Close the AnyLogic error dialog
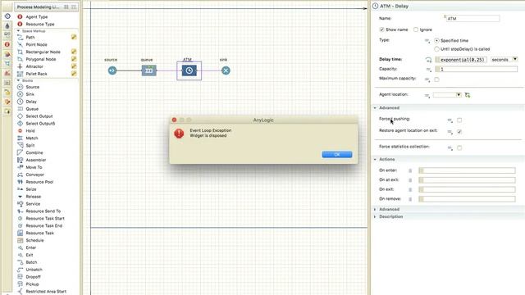525x295 pixels. click(x=174, y=120)
